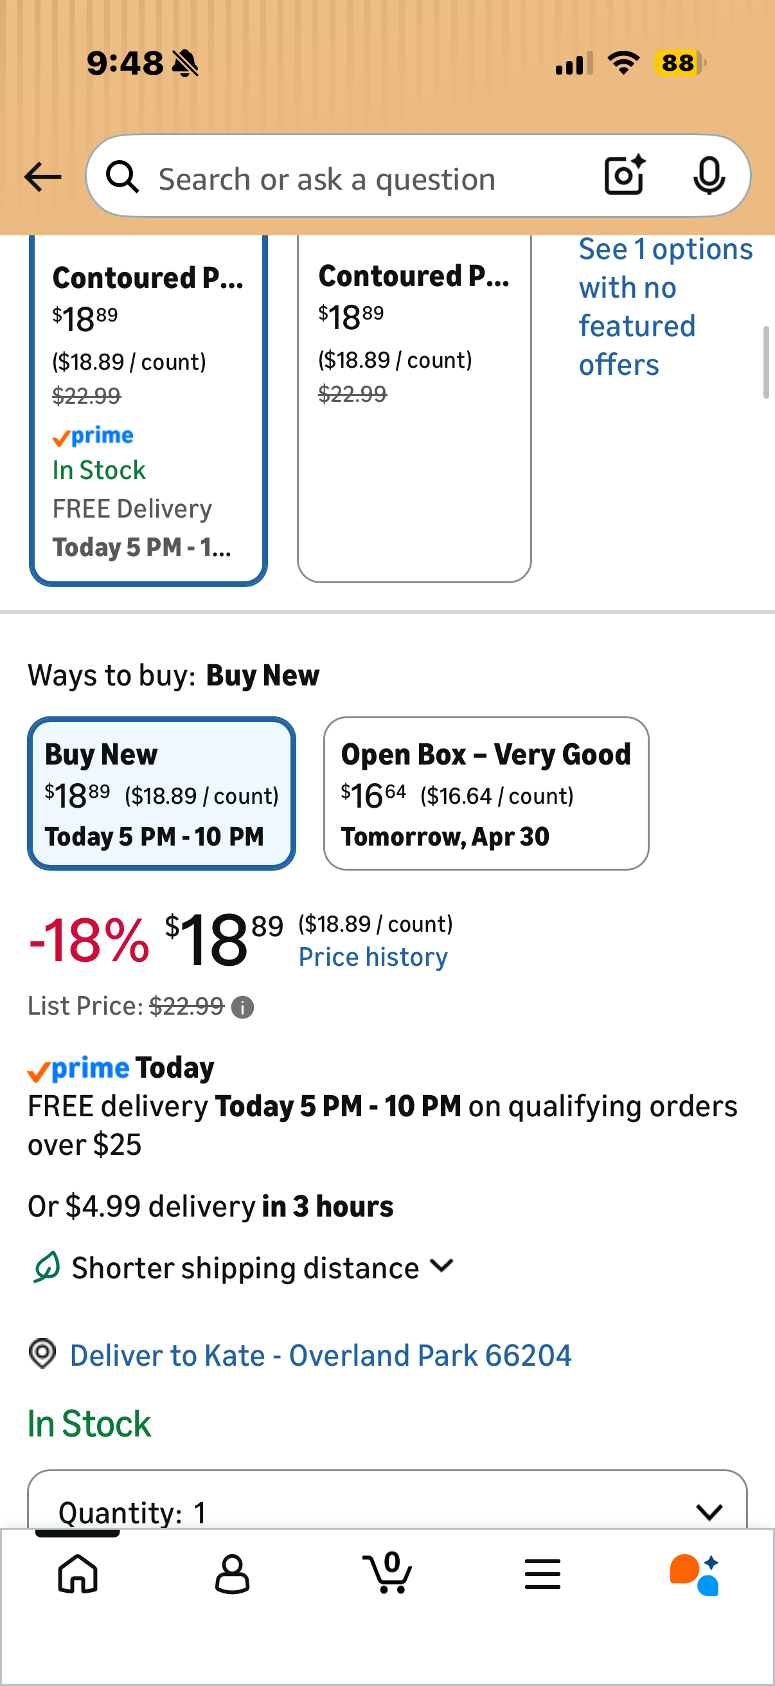Open the hamburger menu icon
This screenshot has height=1686, width=775.
(x=542, y=1574)
